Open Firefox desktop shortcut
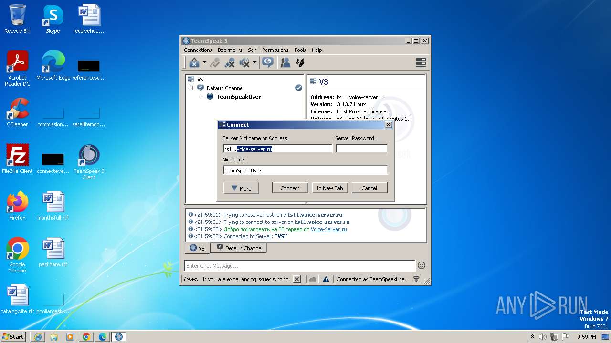The image size is (611, 343). (17, 206)
